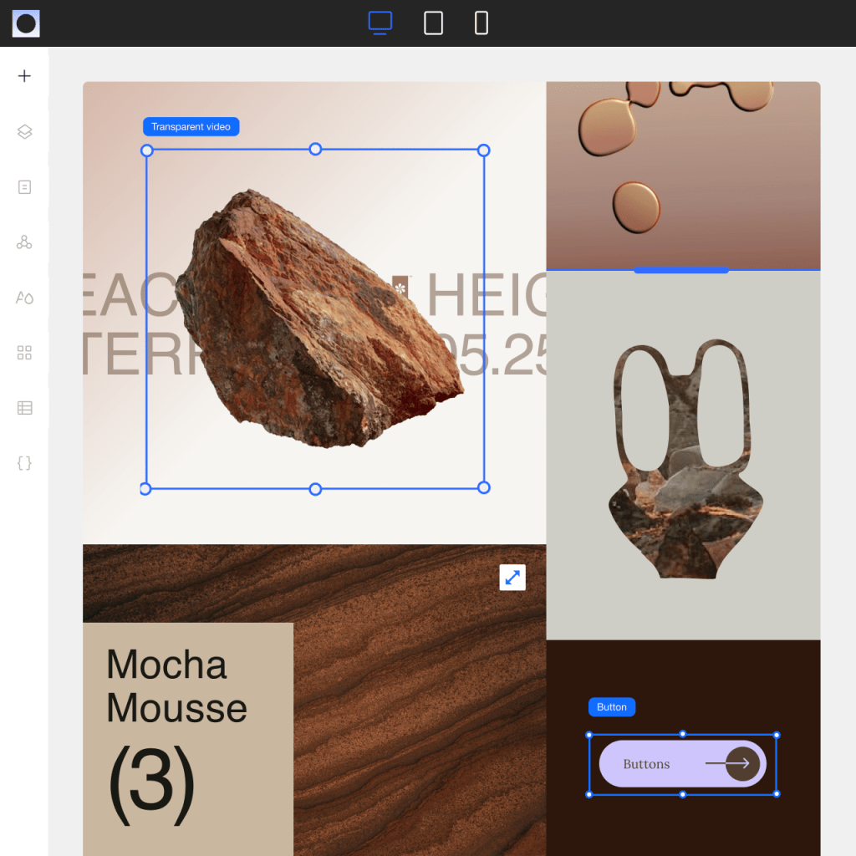Click the arrow circle inside Buttons
The height and width of the screenshot is (856, 856).
(742, 764)
